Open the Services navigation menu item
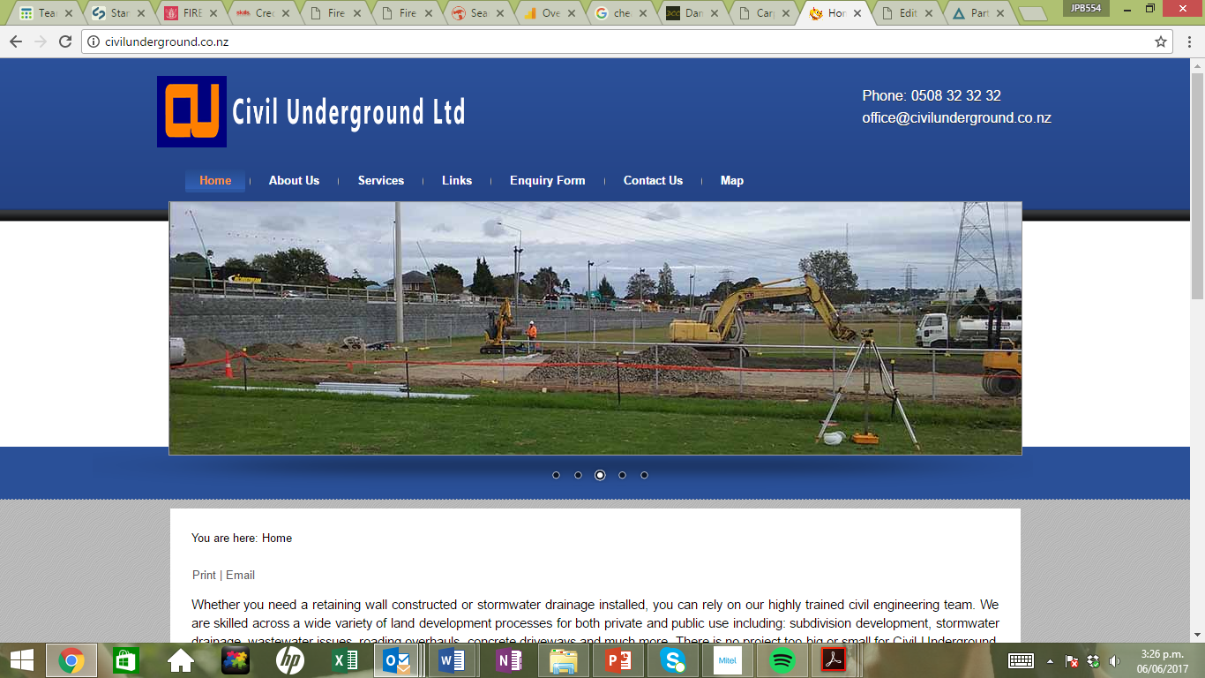The image size is (1205, 678). pos(381,180)
